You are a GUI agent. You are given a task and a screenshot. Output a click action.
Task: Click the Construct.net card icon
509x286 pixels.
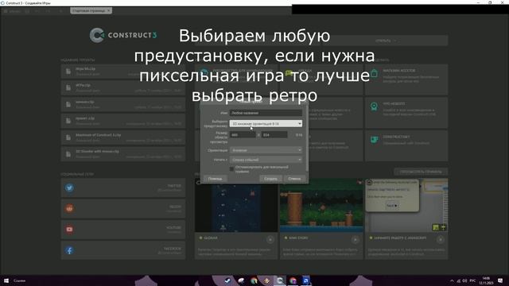[374, 140]
